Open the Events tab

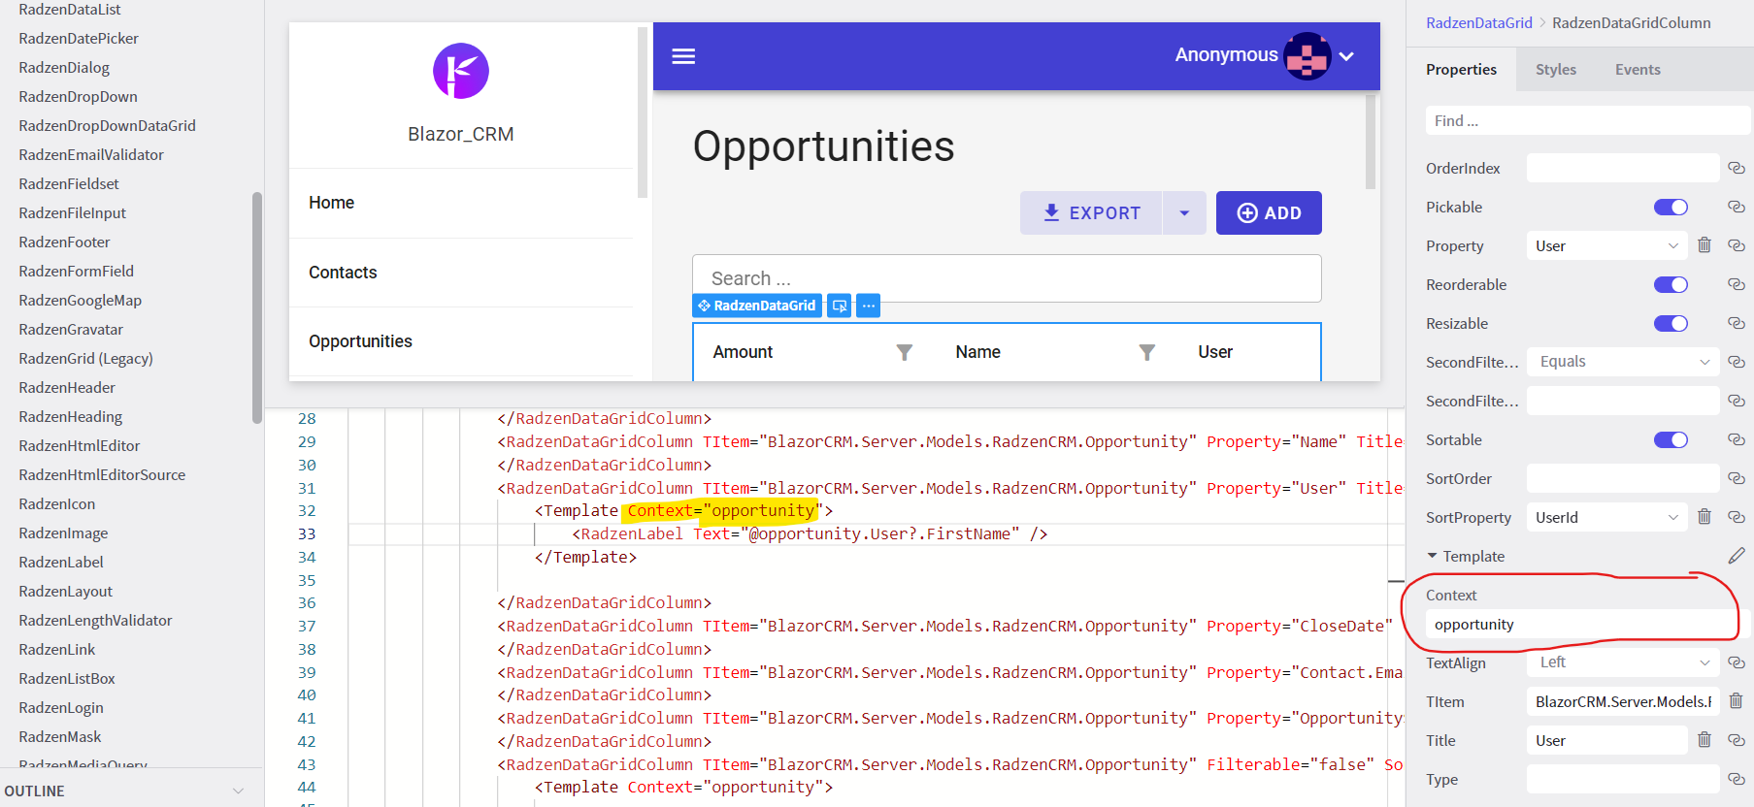[x=1638, y=70]
